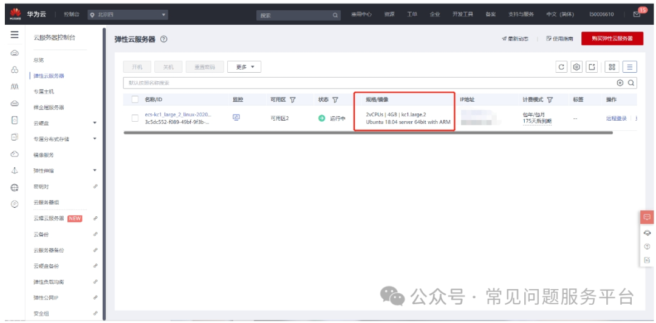Open 镜像服务 in the left navigation

coord(44,155)
